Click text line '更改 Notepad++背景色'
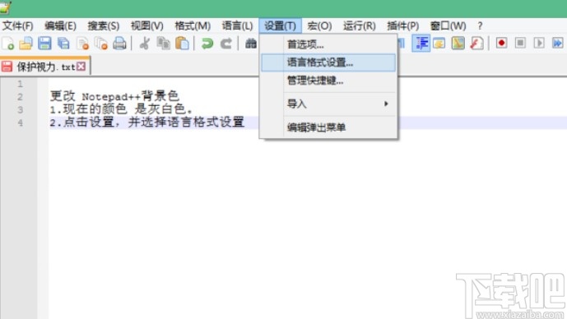567x319 pixels. 114,96
